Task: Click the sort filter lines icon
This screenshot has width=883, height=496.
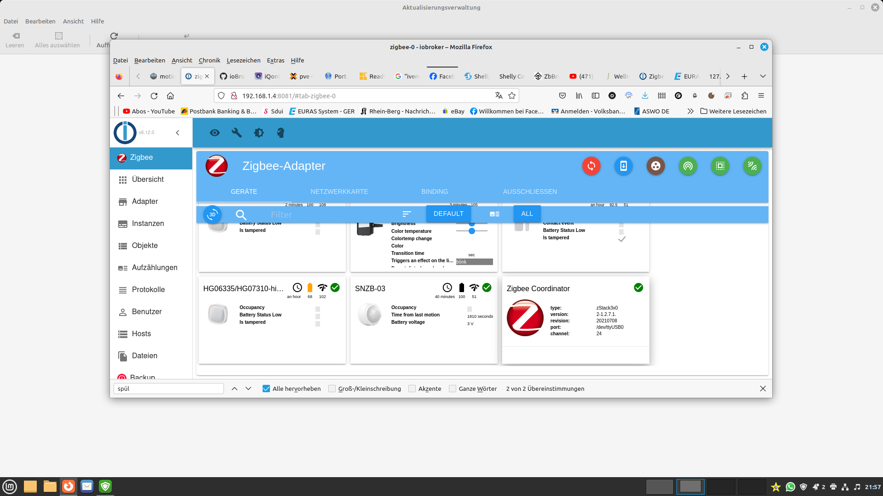Action: tap(407, 214)
